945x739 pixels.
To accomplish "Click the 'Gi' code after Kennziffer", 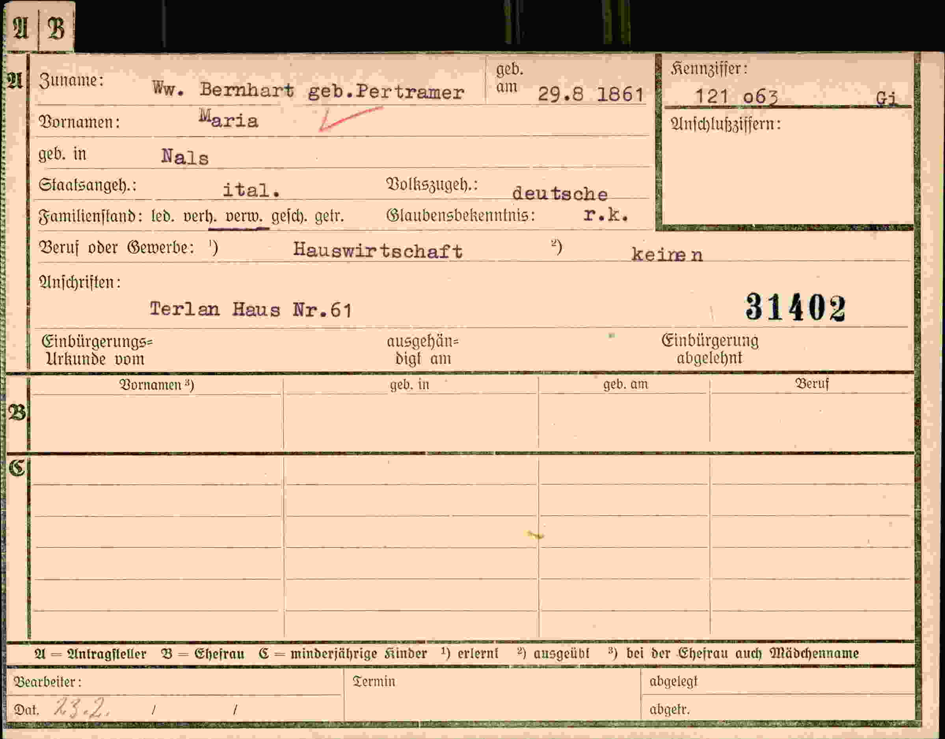I will coord(886,99).
